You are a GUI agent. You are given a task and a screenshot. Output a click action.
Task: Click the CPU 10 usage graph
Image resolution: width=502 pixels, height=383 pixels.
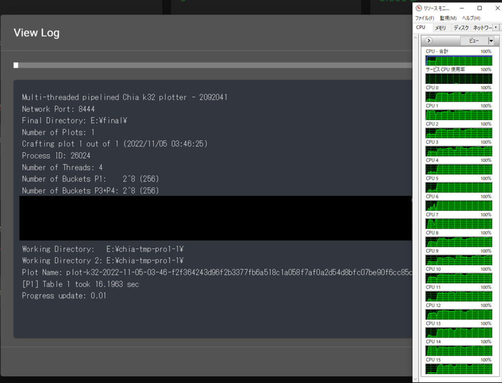click(458, 278)
